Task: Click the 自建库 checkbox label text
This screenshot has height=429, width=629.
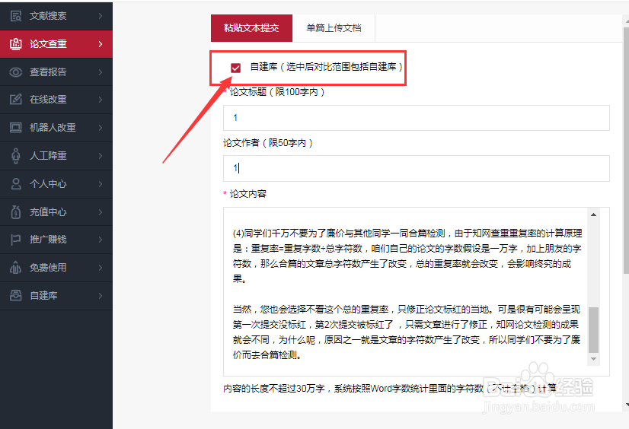Action: pyautogui.click(x=326, y=67)
